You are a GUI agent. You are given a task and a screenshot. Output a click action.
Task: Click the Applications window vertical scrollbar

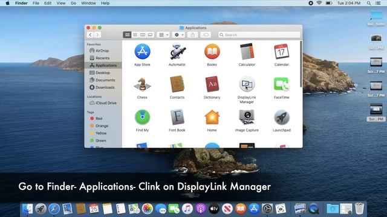pyautogui.click(x=301, y=64)
